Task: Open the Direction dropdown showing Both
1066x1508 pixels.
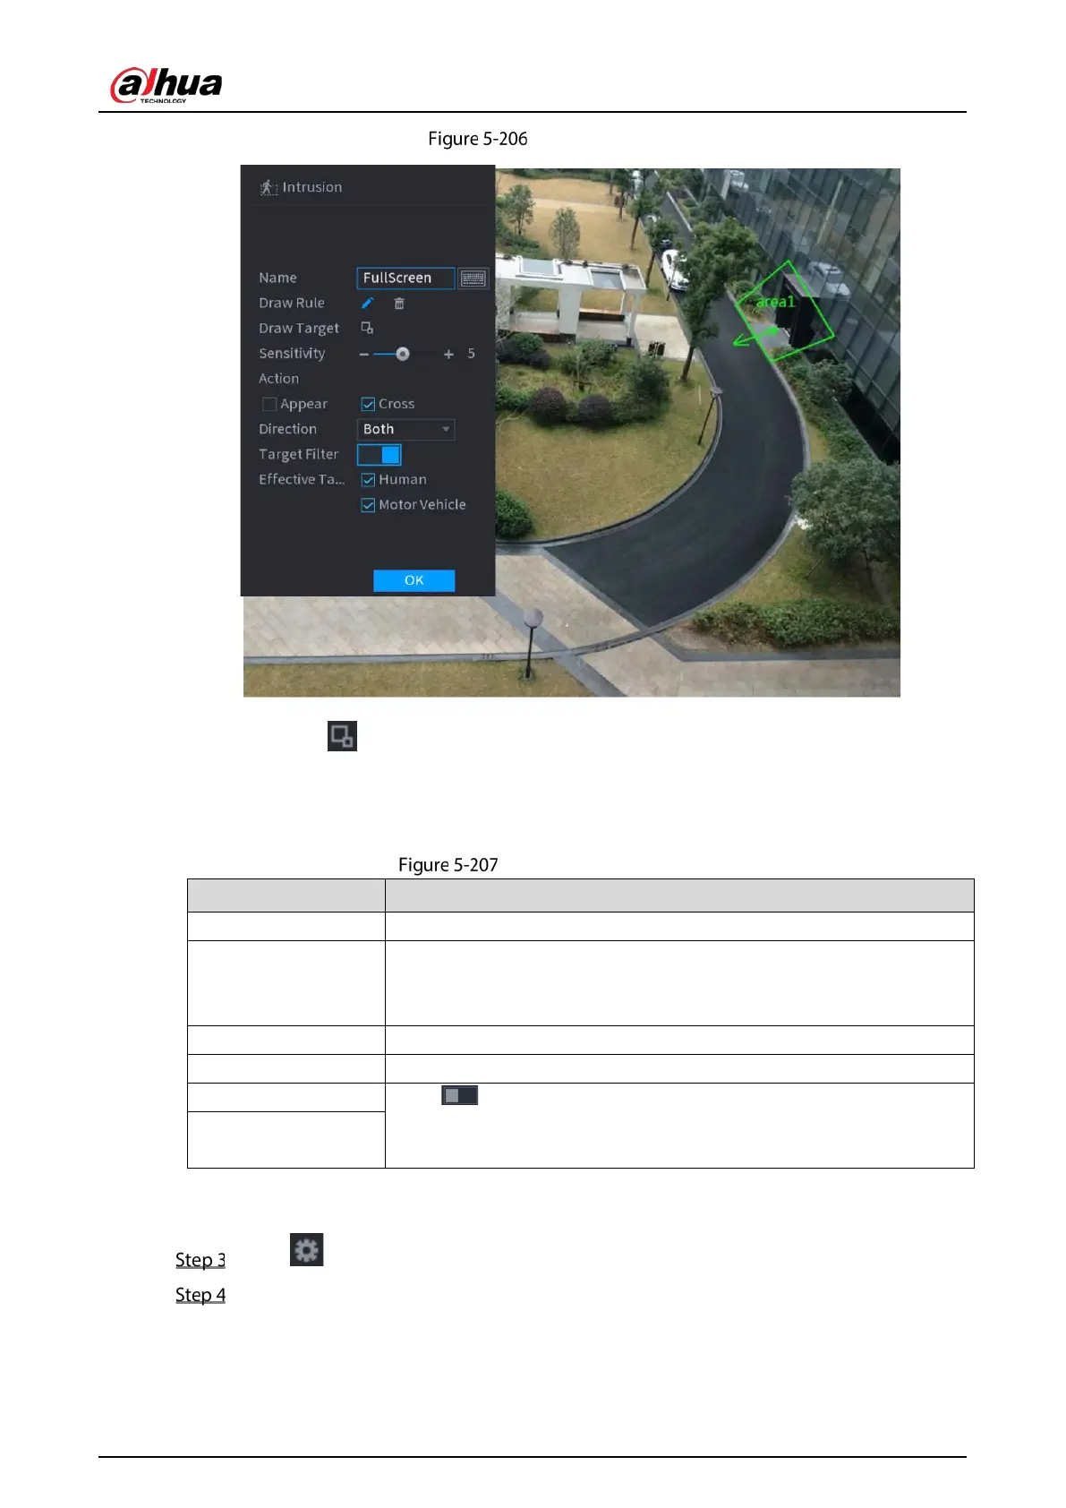Action: (x=405, y=430)
